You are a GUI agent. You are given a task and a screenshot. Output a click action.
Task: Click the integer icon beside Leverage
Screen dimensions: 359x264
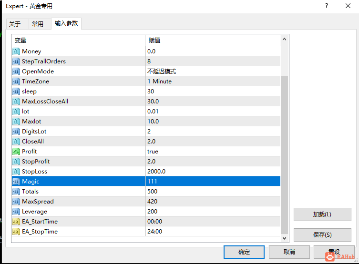pos(16,212)
